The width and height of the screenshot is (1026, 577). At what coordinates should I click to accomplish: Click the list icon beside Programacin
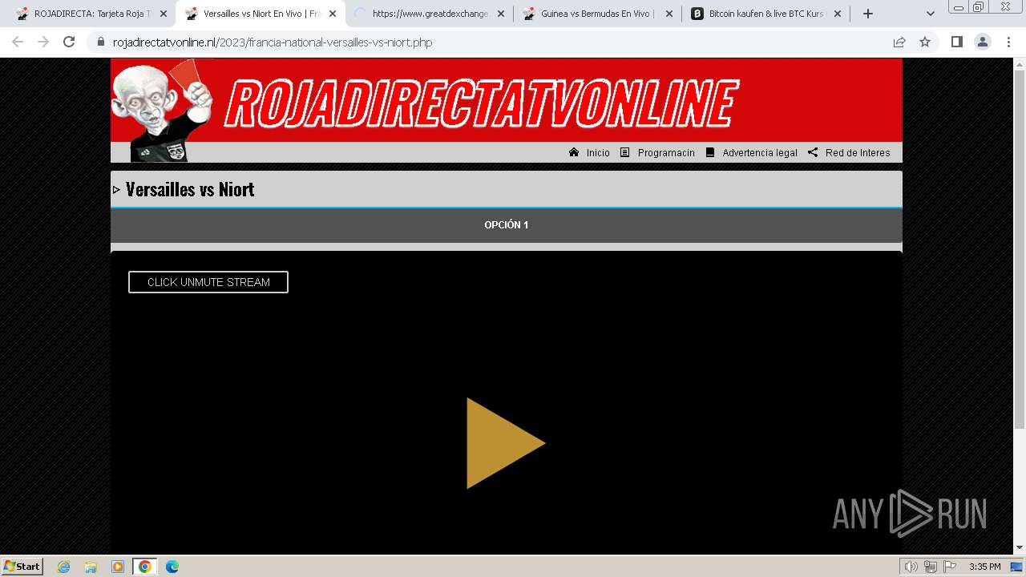tap(625, 152)
